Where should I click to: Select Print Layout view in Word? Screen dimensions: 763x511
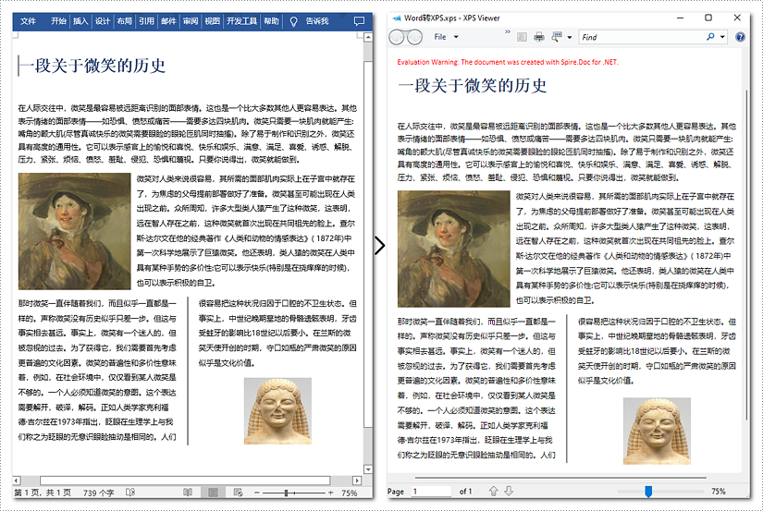pyautogui.click(x=213, y=493)
